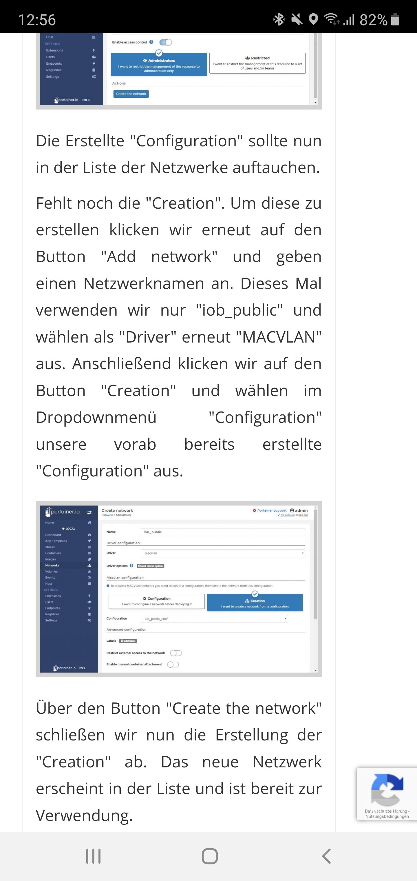Click the portainer.io 1.20.0 version footer
The height and width of the screenshot is (881, 417).
click(x=72, y=100)
